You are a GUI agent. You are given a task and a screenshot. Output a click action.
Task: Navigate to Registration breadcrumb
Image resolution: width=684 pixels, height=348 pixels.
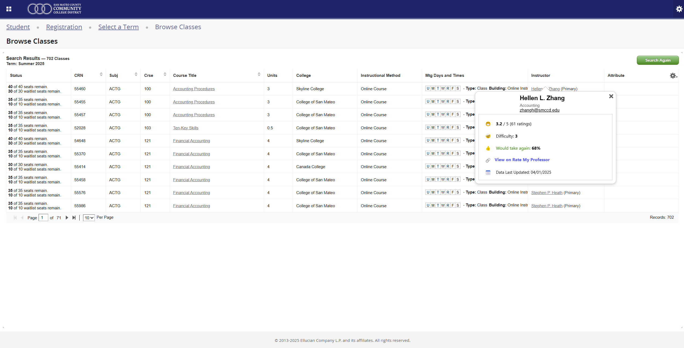[x=64, y=27]
